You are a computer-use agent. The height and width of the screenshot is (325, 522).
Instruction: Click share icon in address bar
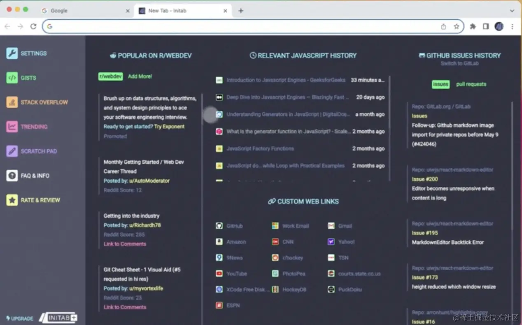(x=443, y=26)
